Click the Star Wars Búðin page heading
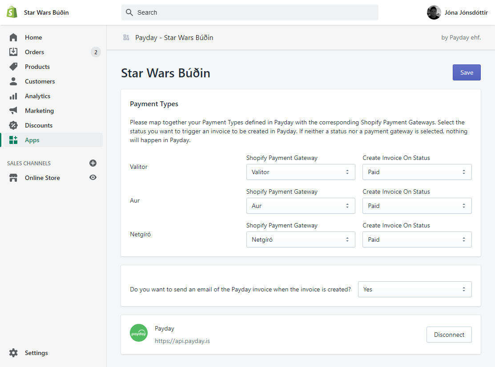The width and height of the screenshot is (495, 367). pyautogui.click(x=166, y=73)
